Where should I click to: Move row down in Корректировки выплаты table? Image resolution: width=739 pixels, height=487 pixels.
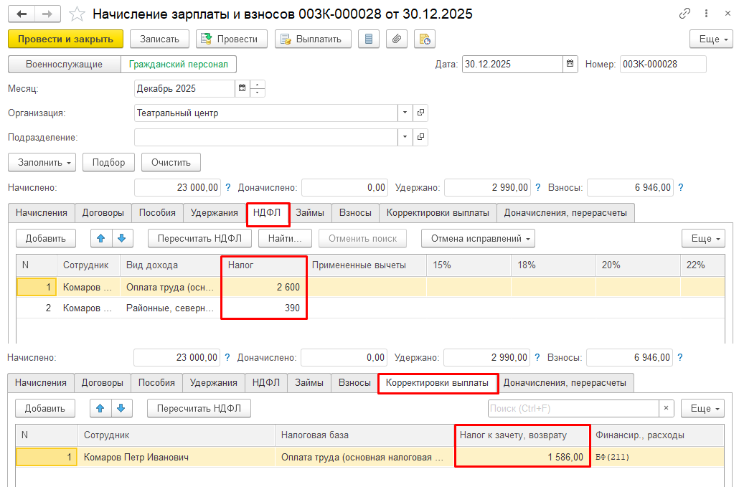pyautogui.click(x=121, y=409)
